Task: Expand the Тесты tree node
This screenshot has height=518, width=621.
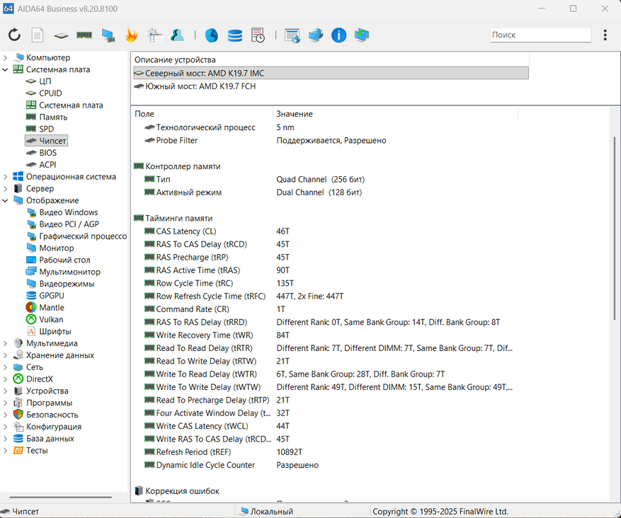Action: click(x=5, y=450)
